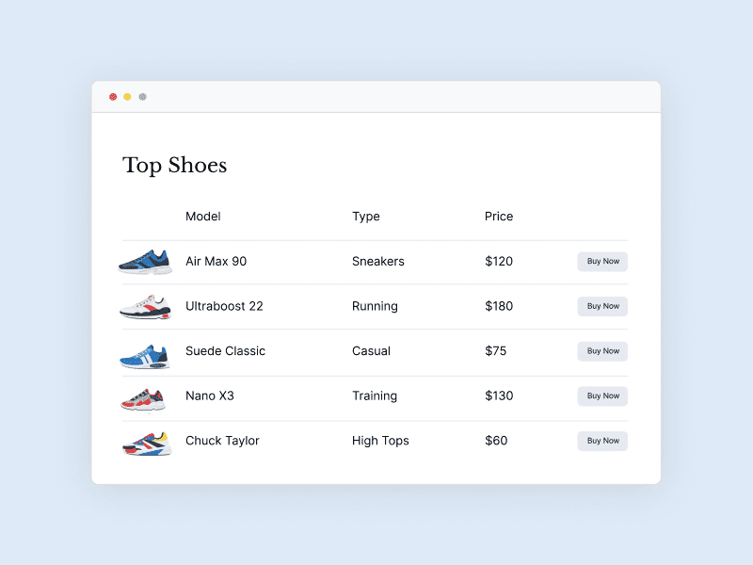Click Buy Now for Air Max 90
Screen dimensions: 753x565
pyautogui.click(x=602, y=262)
